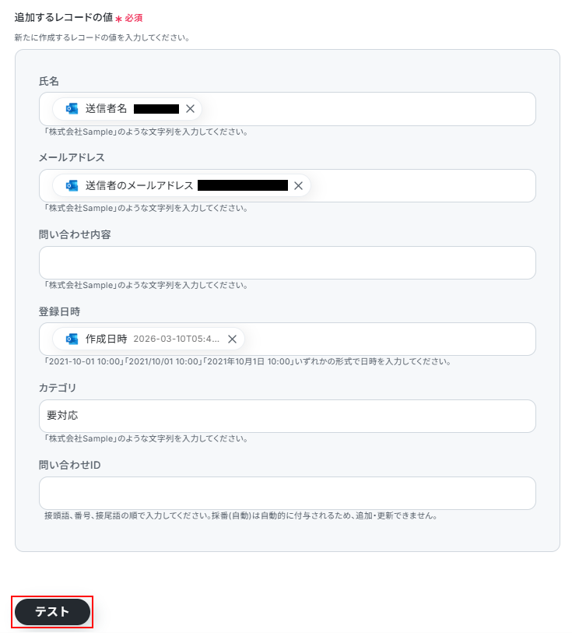
Task: Click the 必須 required marker
Action: pyautogui.click(x=134, y=18)
